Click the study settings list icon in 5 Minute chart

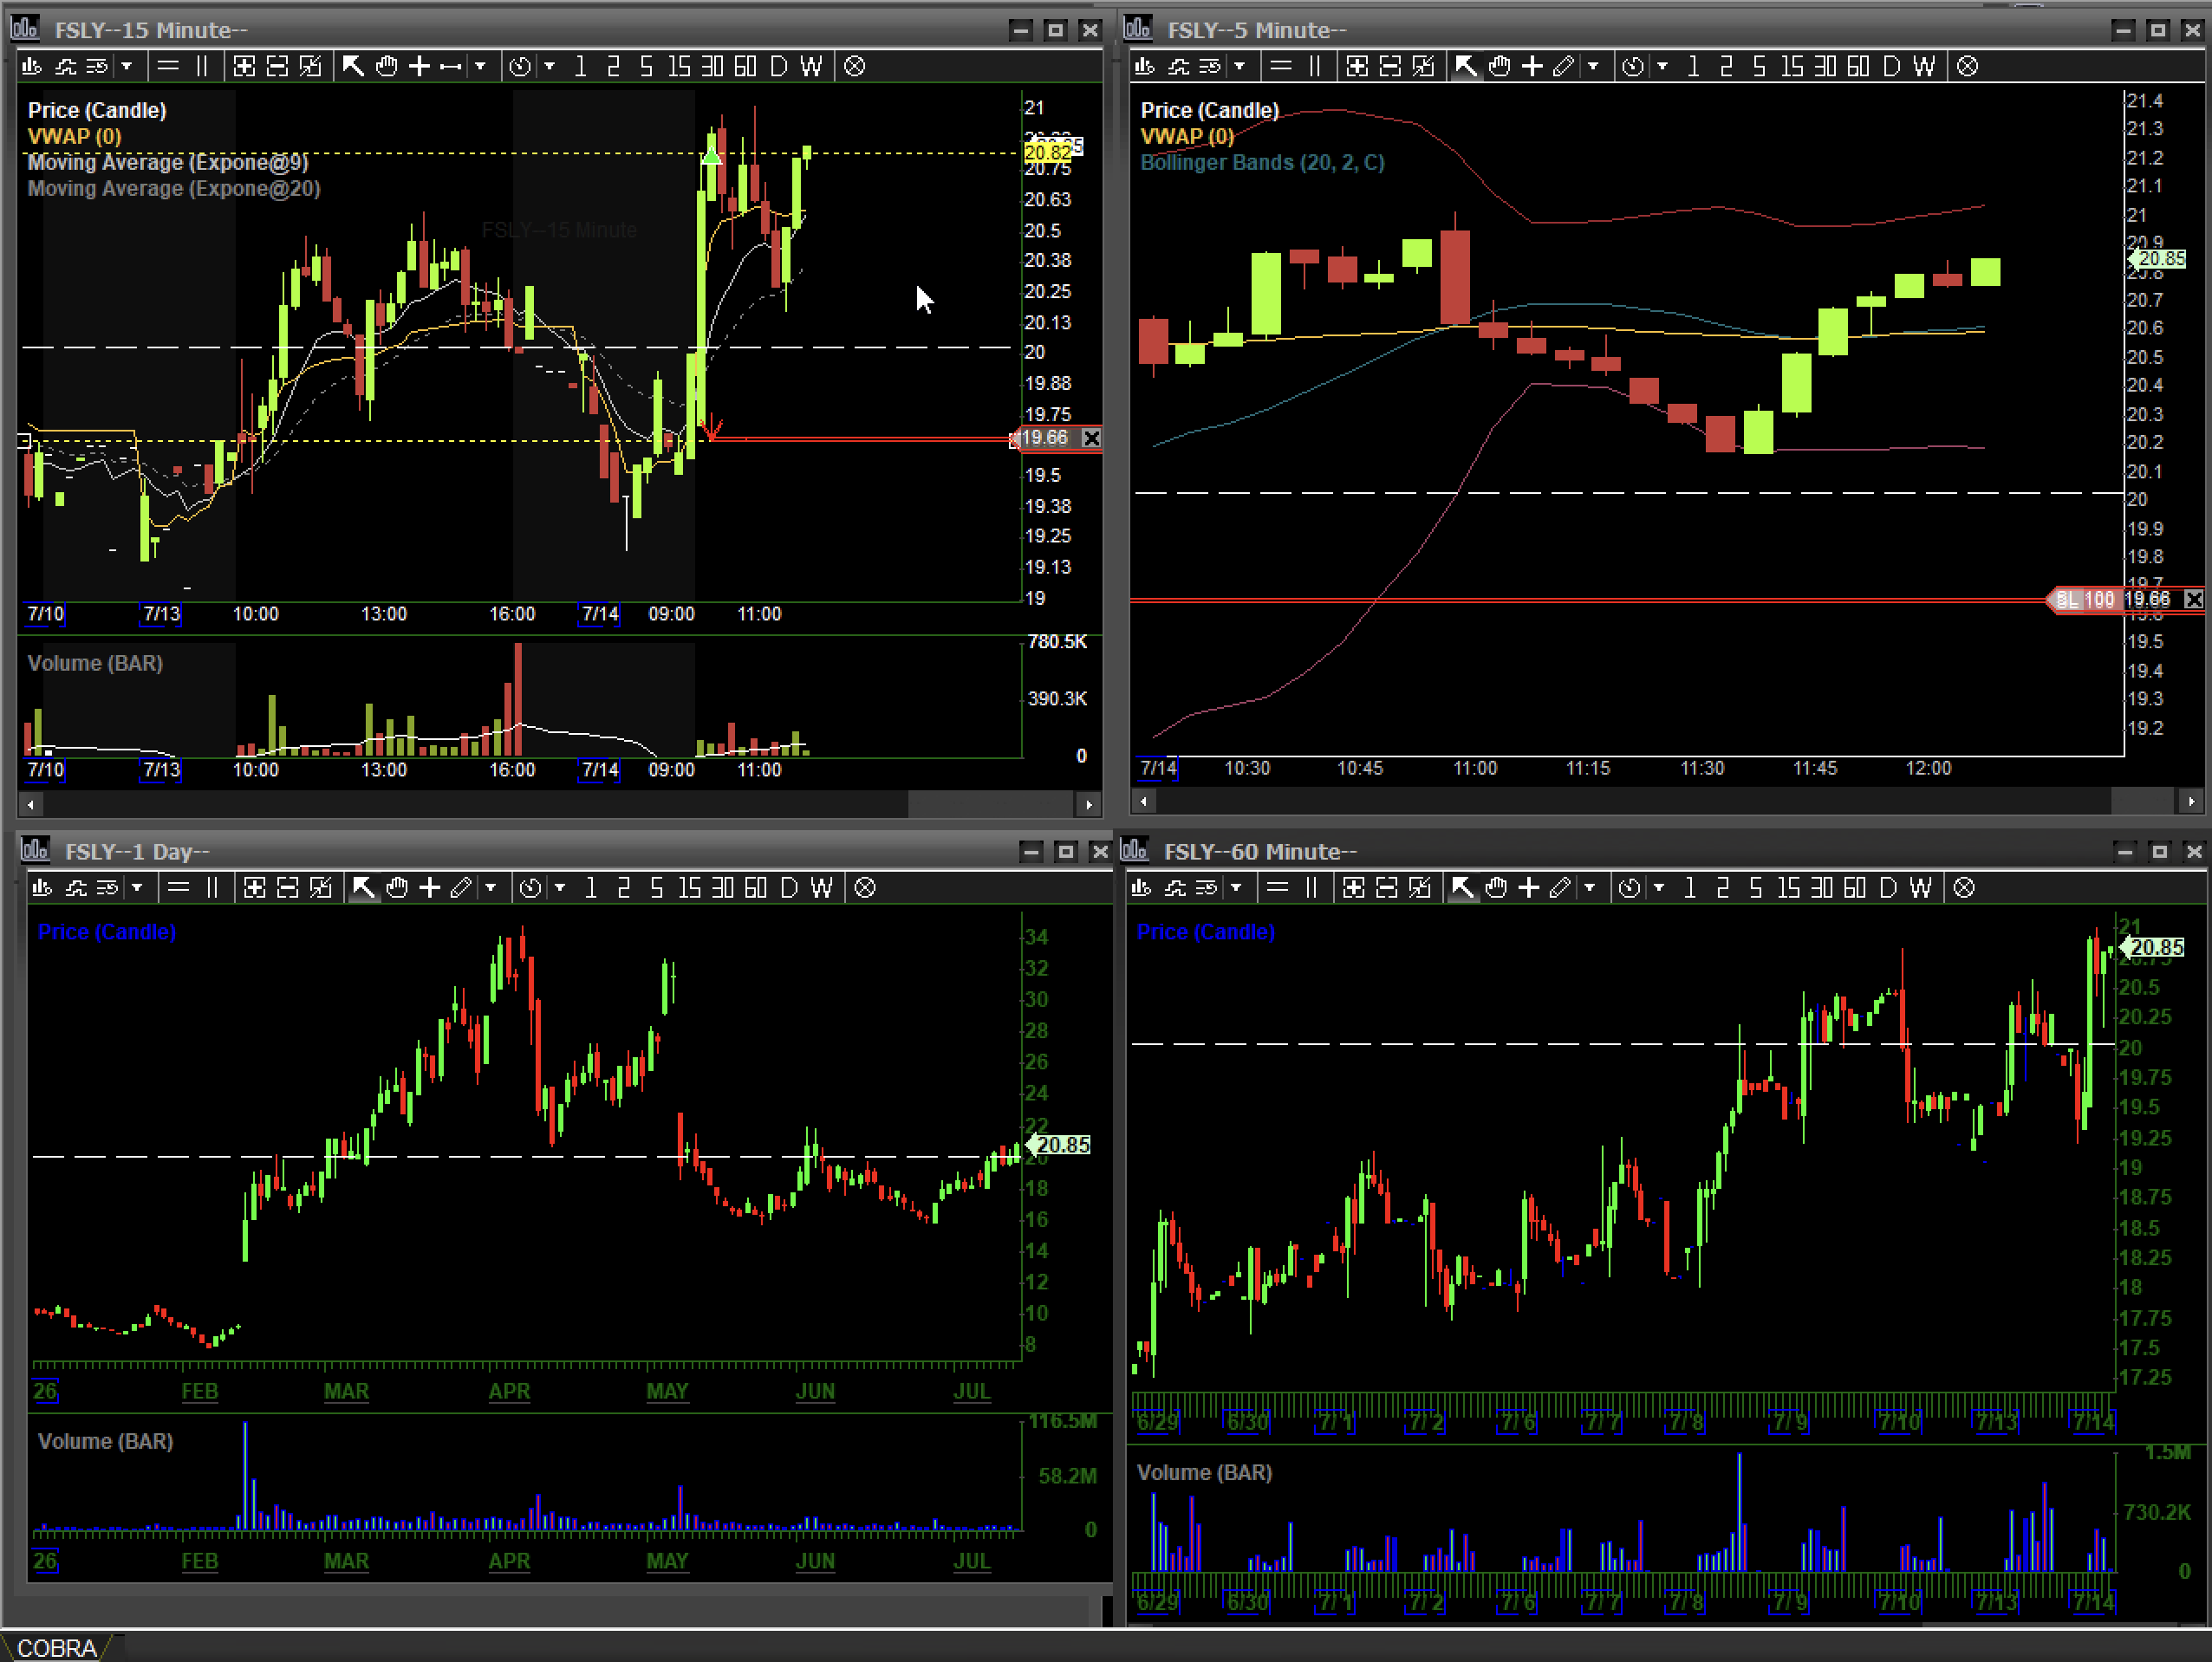pos(1210,66)
